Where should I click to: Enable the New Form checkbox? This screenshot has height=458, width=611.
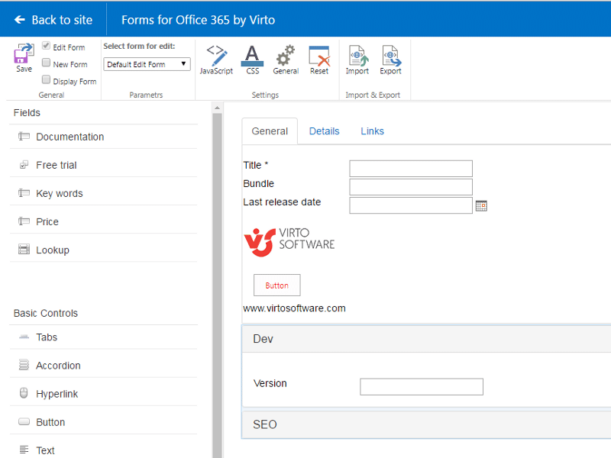pos(46,63)
